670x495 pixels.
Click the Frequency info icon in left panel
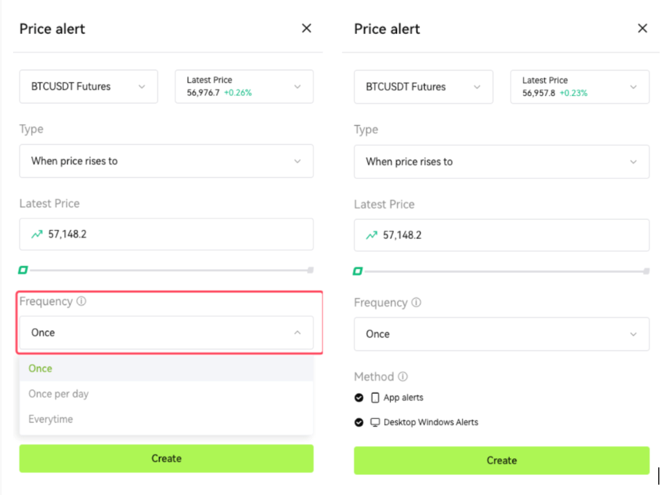coord(82,302)
